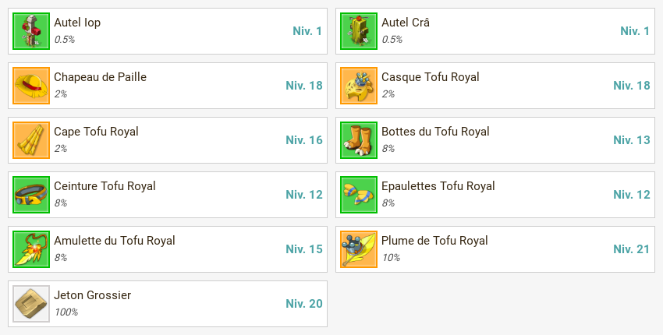The image size is (663, 335).
Task: Click the 100% drop rate under Jeton Grossier
Action: click(x=66, y=312)
